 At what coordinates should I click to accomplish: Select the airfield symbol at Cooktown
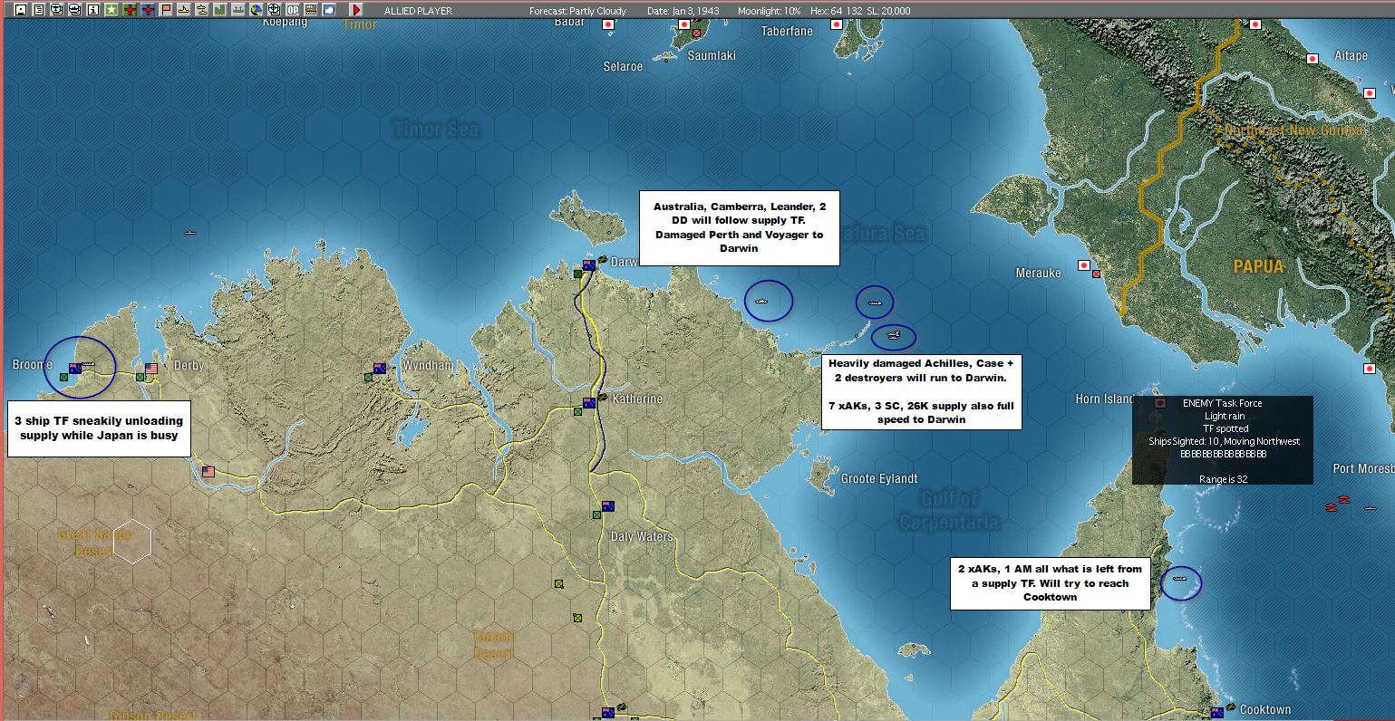click(1231, 707)
